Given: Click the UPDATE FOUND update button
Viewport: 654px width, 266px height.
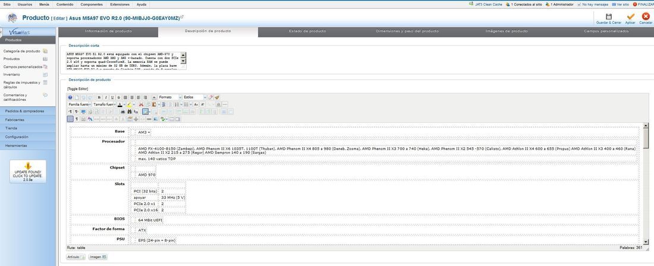Looking at the screenshot, I should (x=28, y=172).
